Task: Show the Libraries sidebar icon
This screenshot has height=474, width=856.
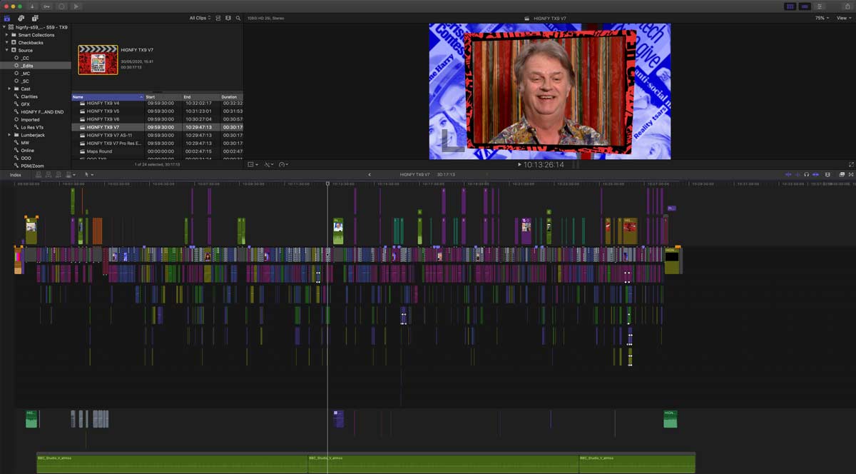Action: click(6, 18)
